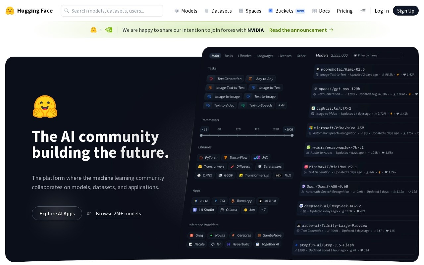Expand the + 44 more tasks chip
This screenshot has width=424, height=265.
point(282,105)
